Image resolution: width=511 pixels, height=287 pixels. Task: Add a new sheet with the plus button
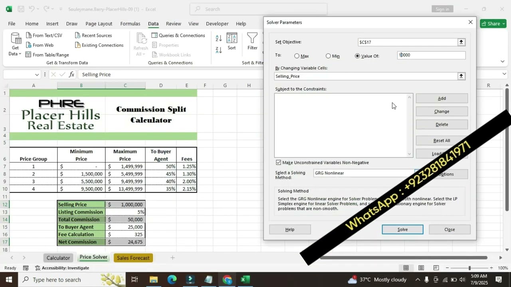pos(172,258)
